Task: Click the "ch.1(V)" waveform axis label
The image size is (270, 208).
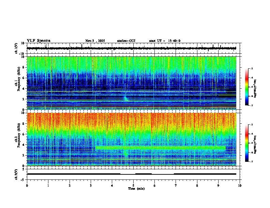Action: (16, 48)
